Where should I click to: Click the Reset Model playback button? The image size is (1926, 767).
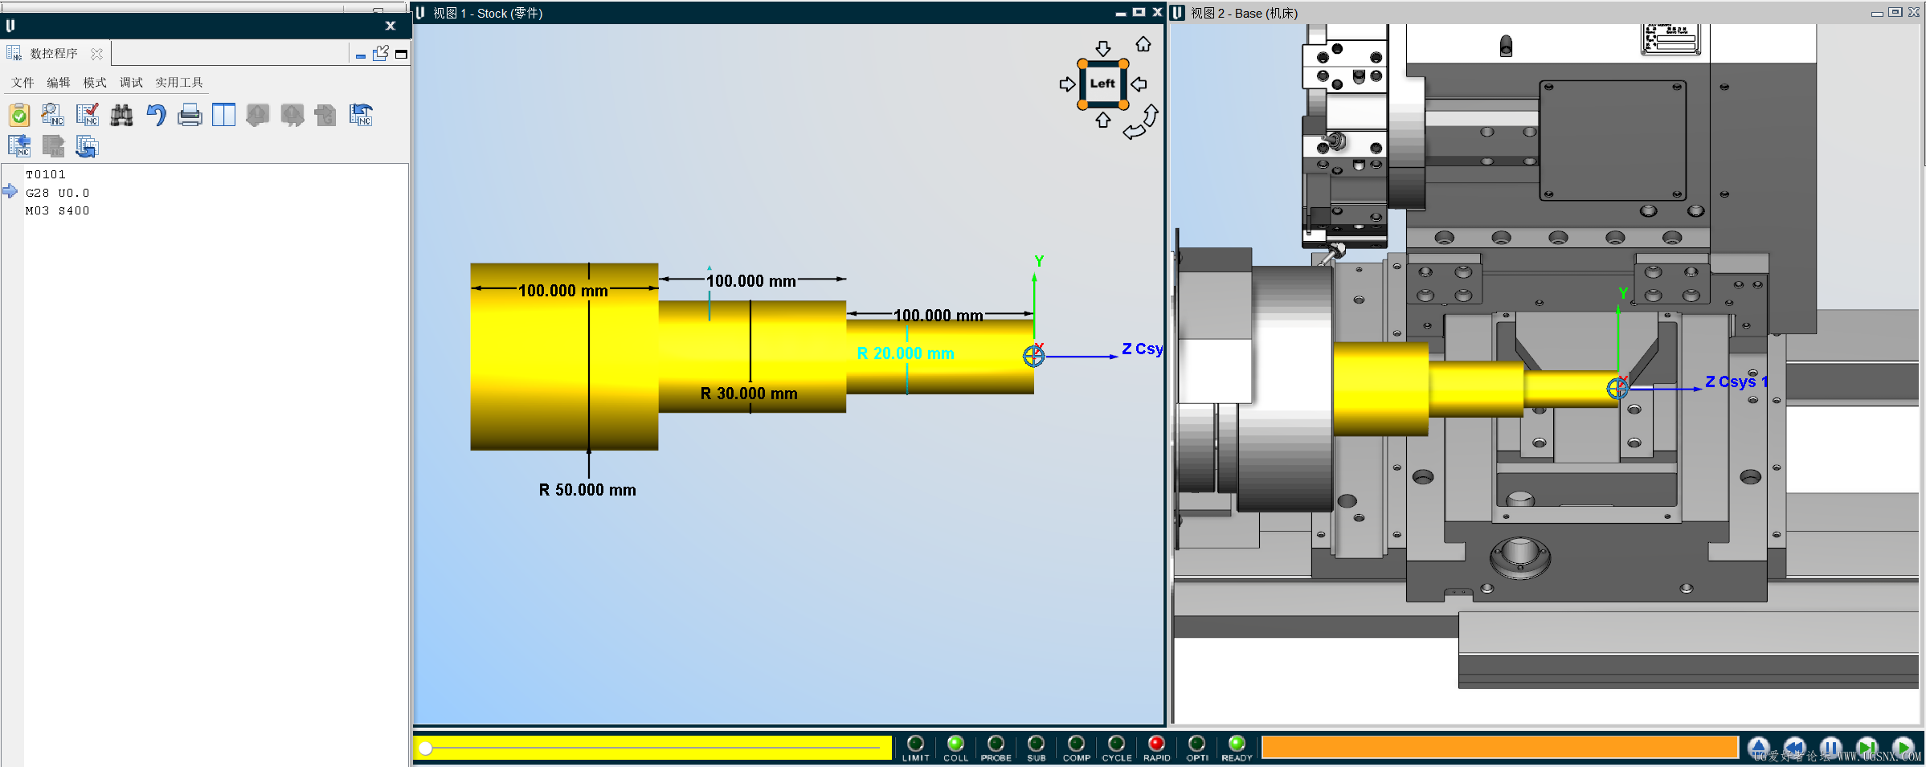(x=1759, y=748)
